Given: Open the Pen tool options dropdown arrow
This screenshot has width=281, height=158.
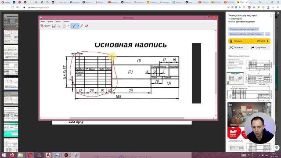Looking at the screenshot, I should click(78, 26).
